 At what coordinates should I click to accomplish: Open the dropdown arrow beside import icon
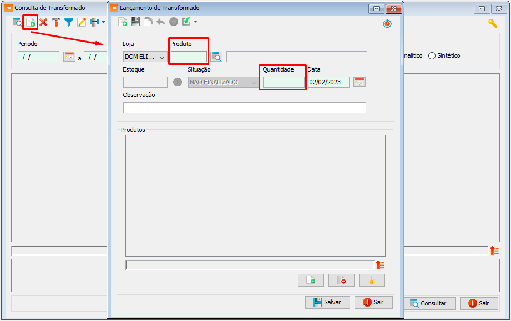(195, 22)
